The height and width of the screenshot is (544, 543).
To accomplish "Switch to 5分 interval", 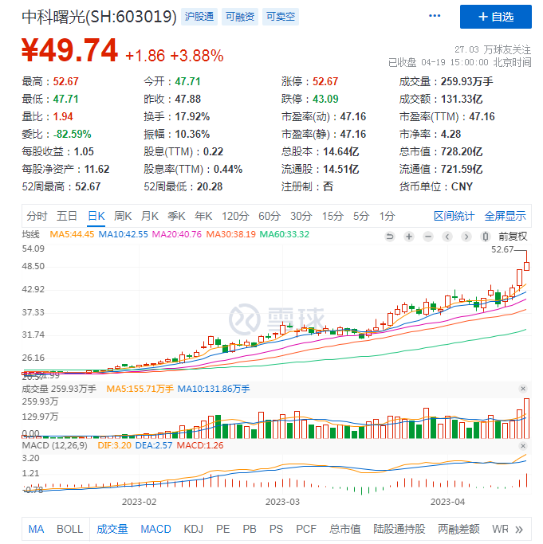I will [x=361, y=216].
